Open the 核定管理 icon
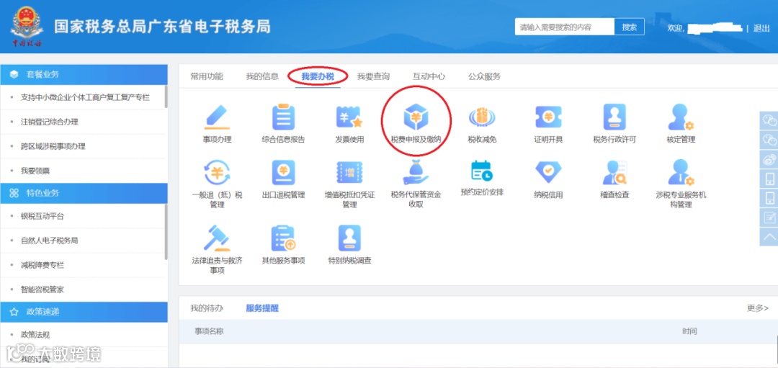 coord(681,117)
